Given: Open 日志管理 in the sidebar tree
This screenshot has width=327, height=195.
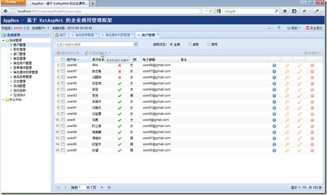Looking at the screenshot, I should [x=19, y=81].
